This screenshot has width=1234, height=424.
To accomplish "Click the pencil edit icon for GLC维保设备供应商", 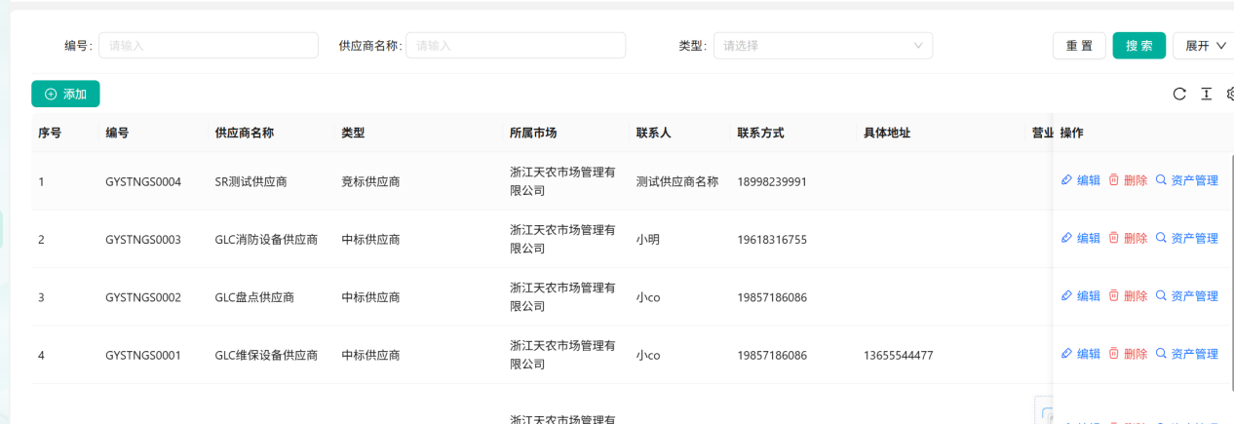I will point(1066,354).
